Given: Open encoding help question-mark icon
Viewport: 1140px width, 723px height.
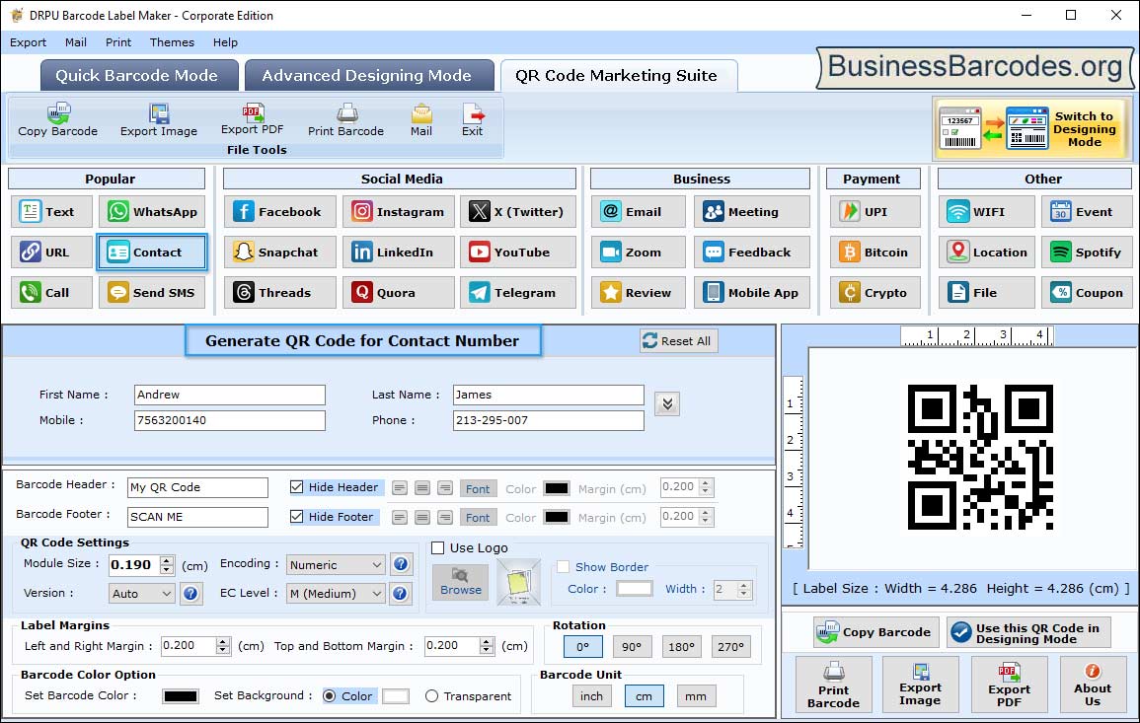Looking at the screenshot, I should coord(400,564).
